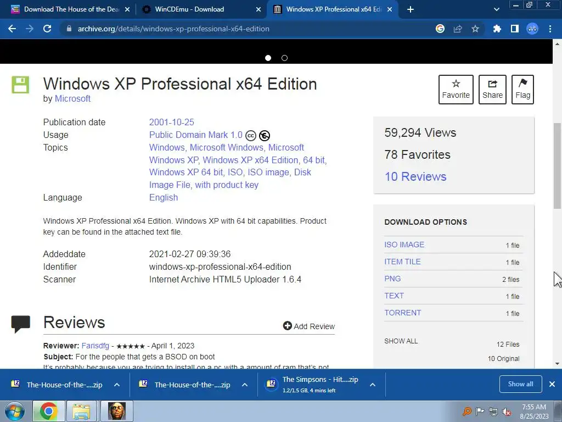Viewport: 562px width, 422px height.
Task: Click the browser back arrow
Action: [12, 29]
